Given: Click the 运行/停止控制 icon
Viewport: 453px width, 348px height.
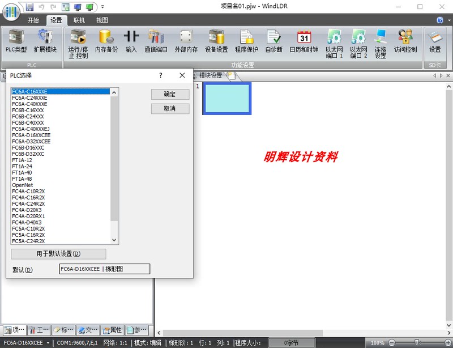Looking at the screenshot, I should [x=78, y=44].
